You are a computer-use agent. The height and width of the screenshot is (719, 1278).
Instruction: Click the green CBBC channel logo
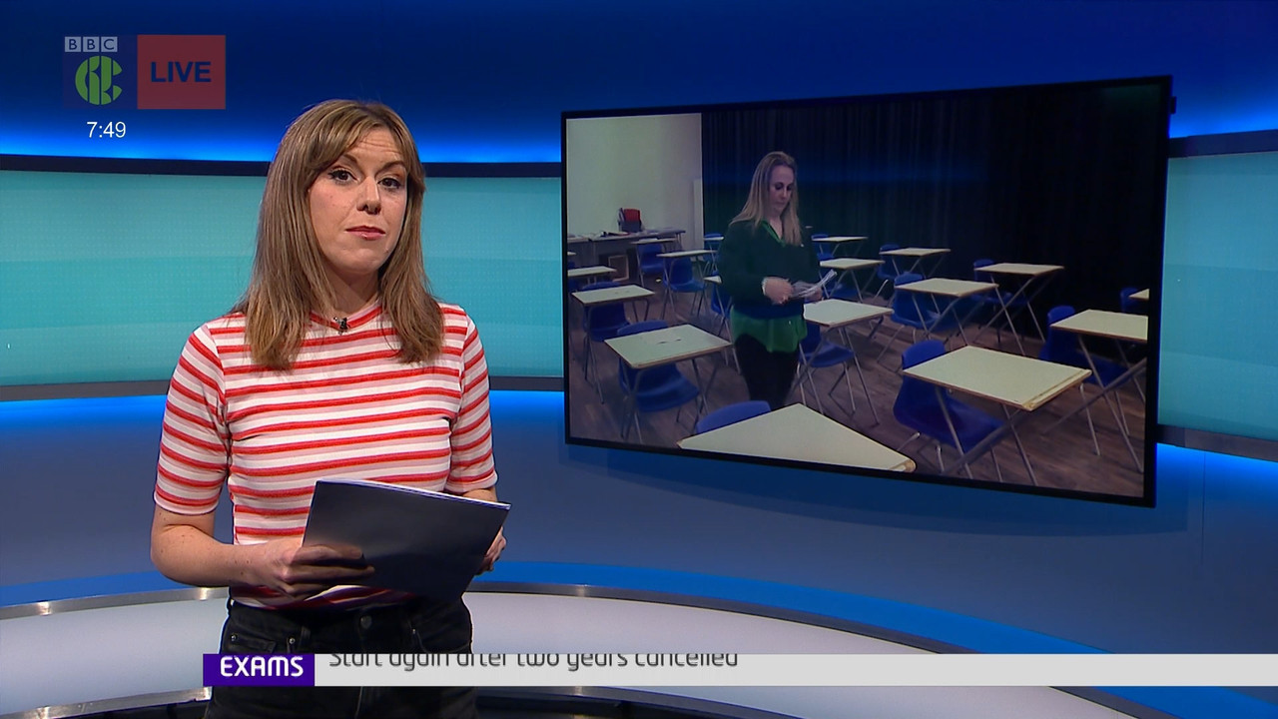click(98, 80)
